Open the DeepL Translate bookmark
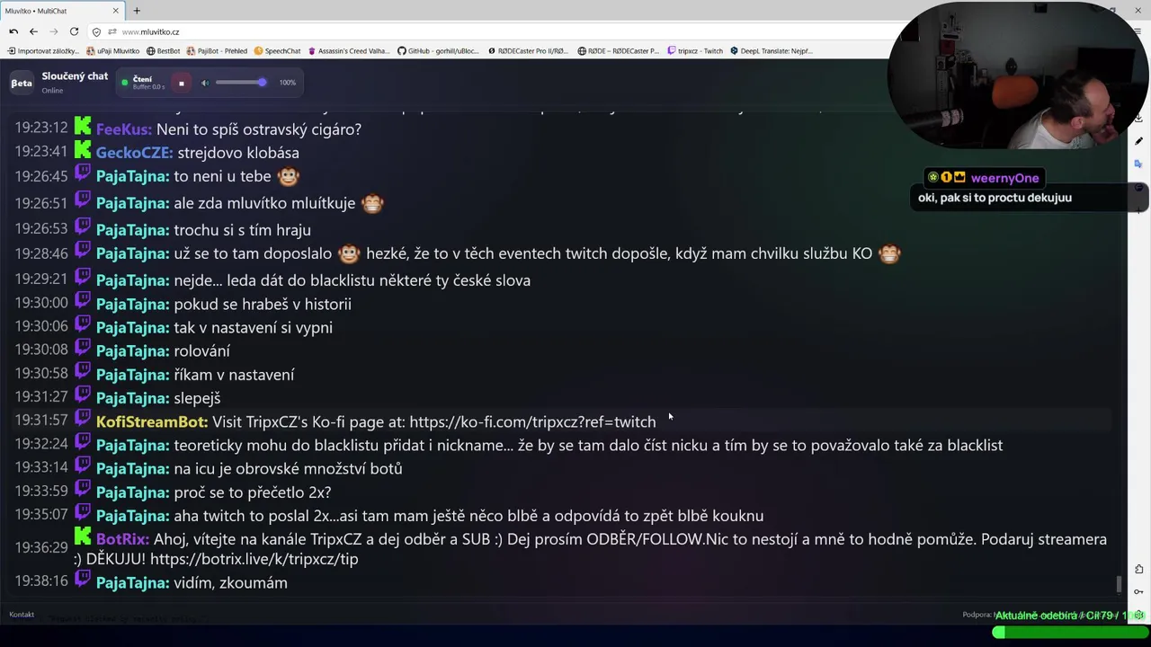The height and width of the screenshot is (647, 1151). click(772, 51)
